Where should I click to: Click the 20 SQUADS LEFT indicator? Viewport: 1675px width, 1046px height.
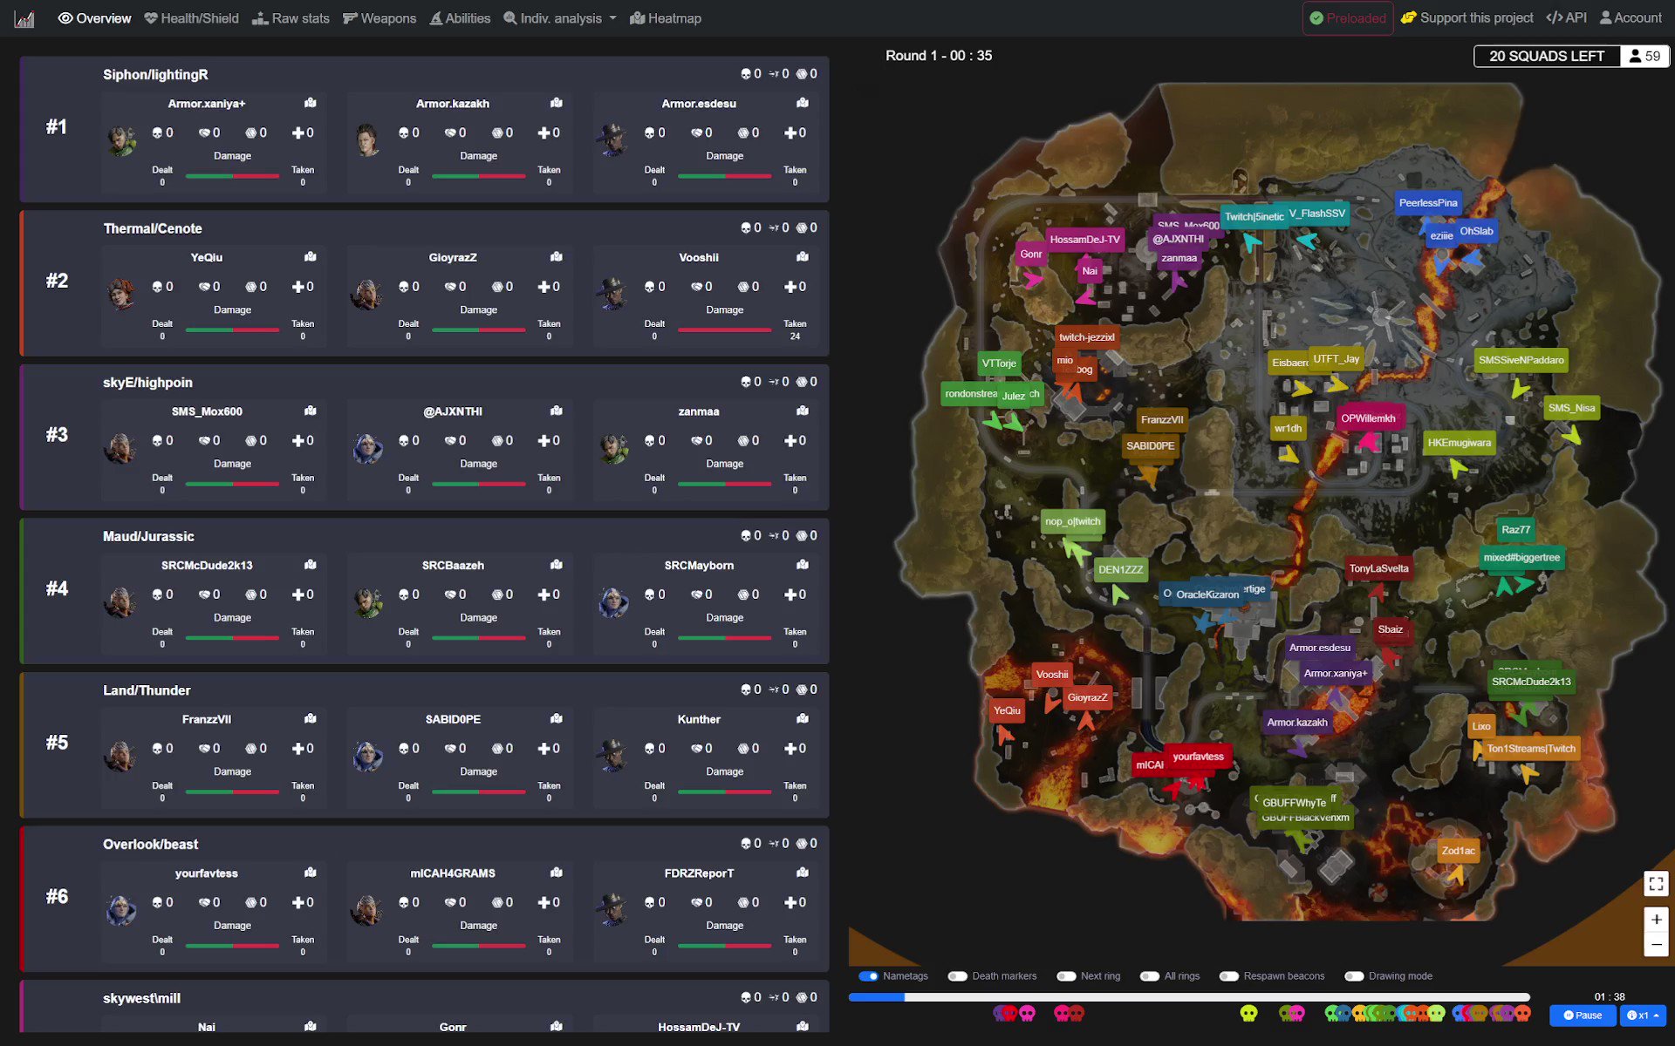point(1547,56)
